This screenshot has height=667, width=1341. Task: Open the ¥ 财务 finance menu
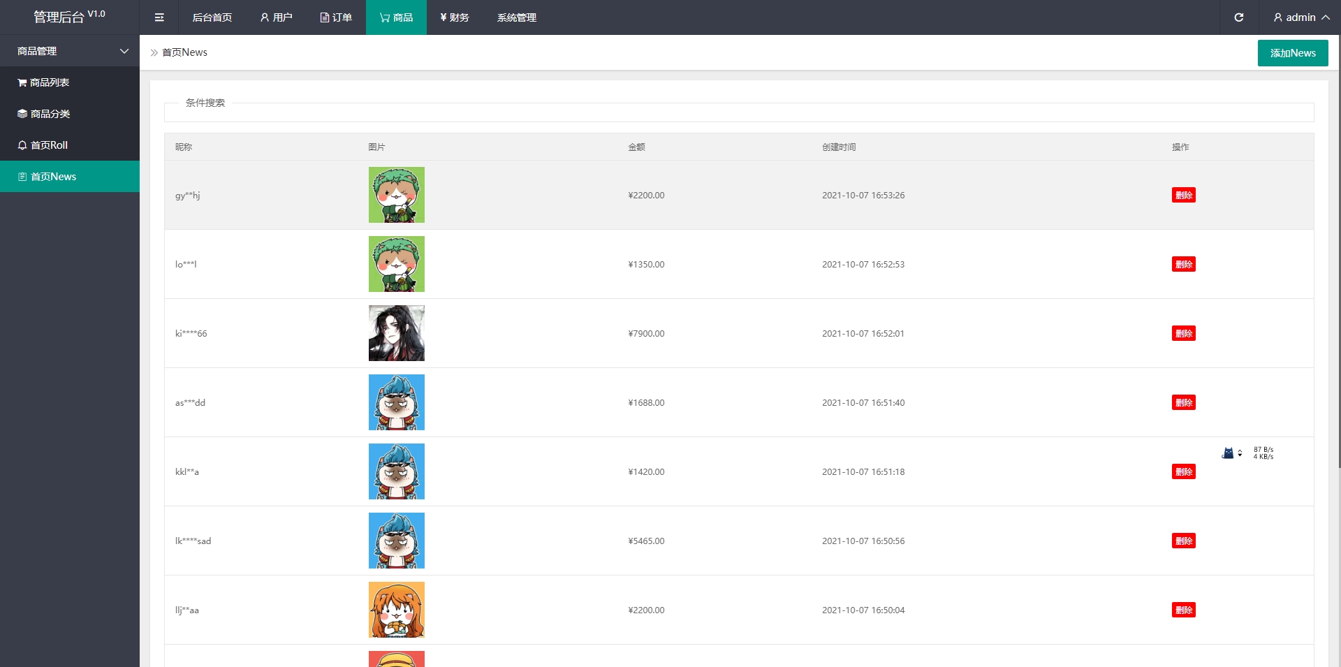455,17
